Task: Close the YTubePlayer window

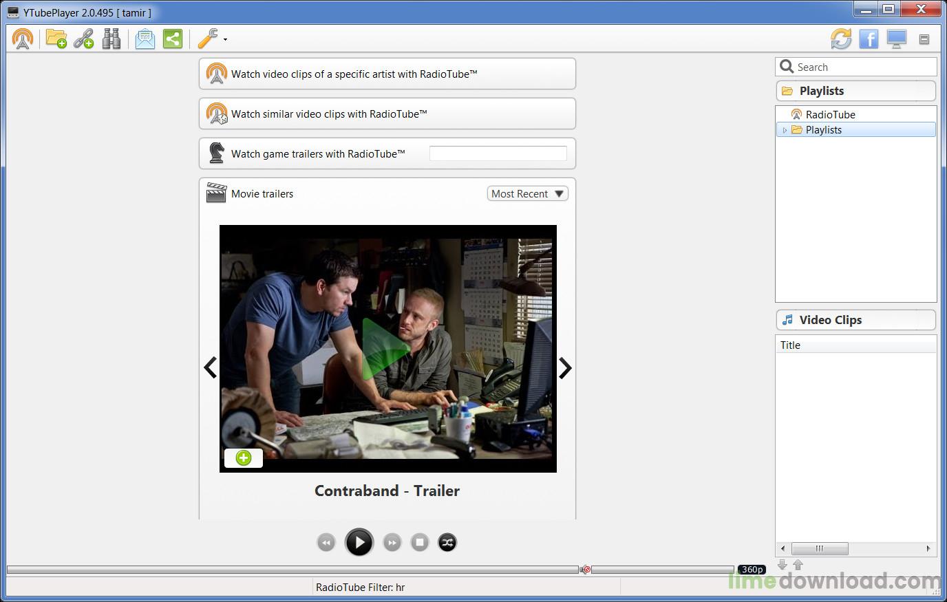Action: [x=921, y=10]
